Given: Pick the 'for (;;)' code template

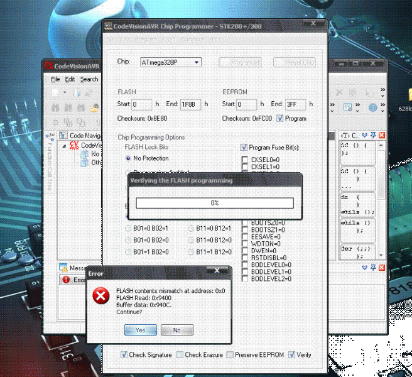Looking at the screenshot, I should click(x=357, y=252).
